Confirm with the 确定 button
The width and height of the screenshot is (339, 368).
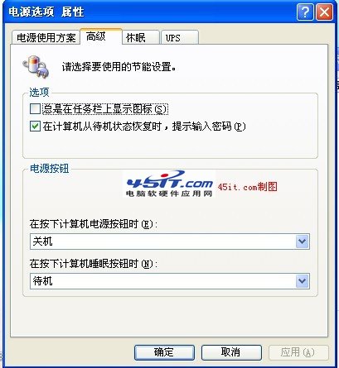pyautogui.click(x=164, y=352)
